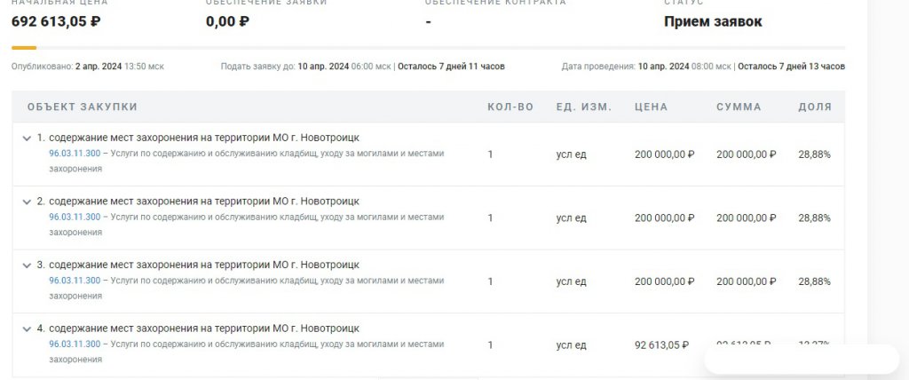Click the «Цена» column header

point(651,107)
